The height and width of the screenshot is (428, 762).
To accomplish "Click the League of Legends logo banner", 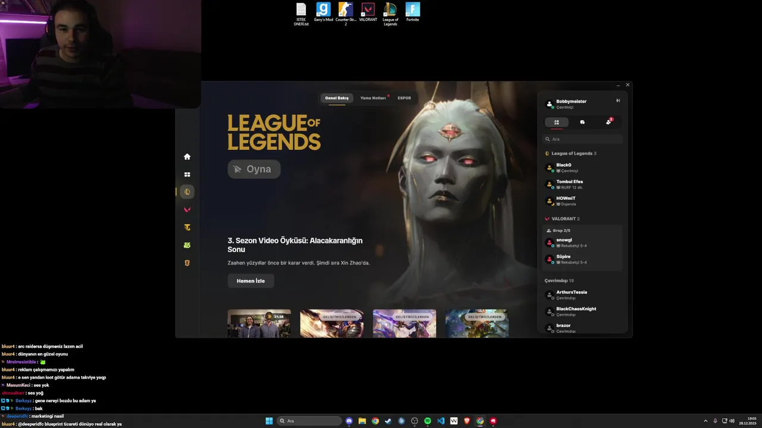I will pyautogui.click(x=274, y=132).
